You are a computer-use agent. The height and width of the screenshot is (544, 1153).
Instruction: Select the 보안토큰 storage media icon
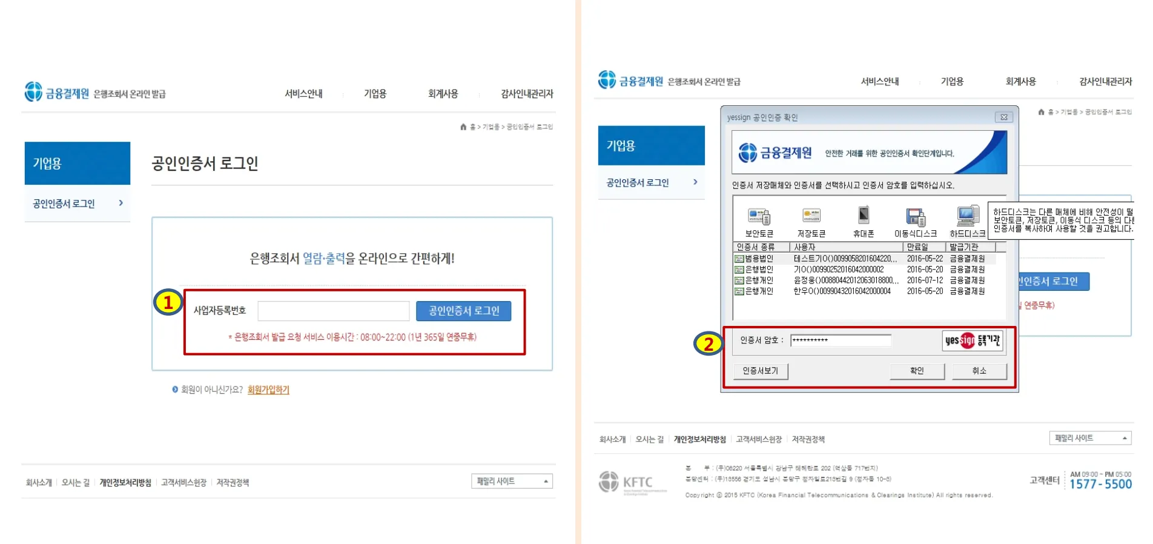click(x=759, y=217)
